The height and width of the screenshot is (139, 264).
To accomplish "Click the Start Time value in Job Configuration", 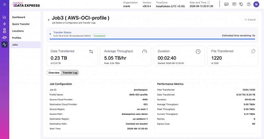I will pyautogui.click(x=137, y=128).
